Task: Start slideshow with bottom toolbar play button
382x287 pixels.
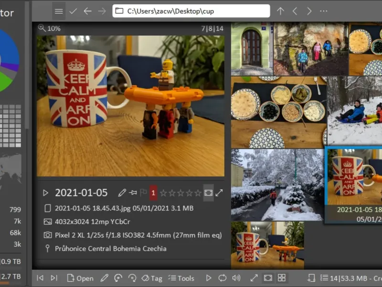Action: [x=209, y=278]
